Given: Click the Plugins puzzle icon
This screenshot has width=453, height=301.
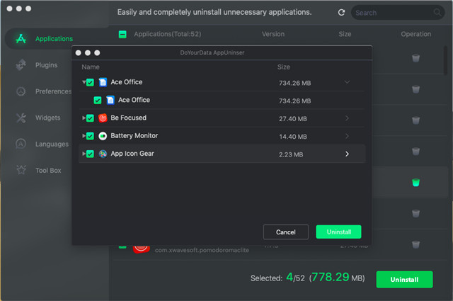Looking at the screenshot, I should click(21, 64).
